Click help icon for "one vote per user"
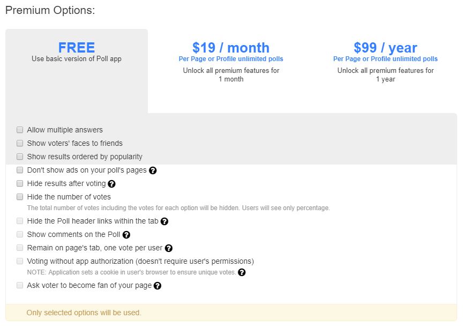 [168, 248]
